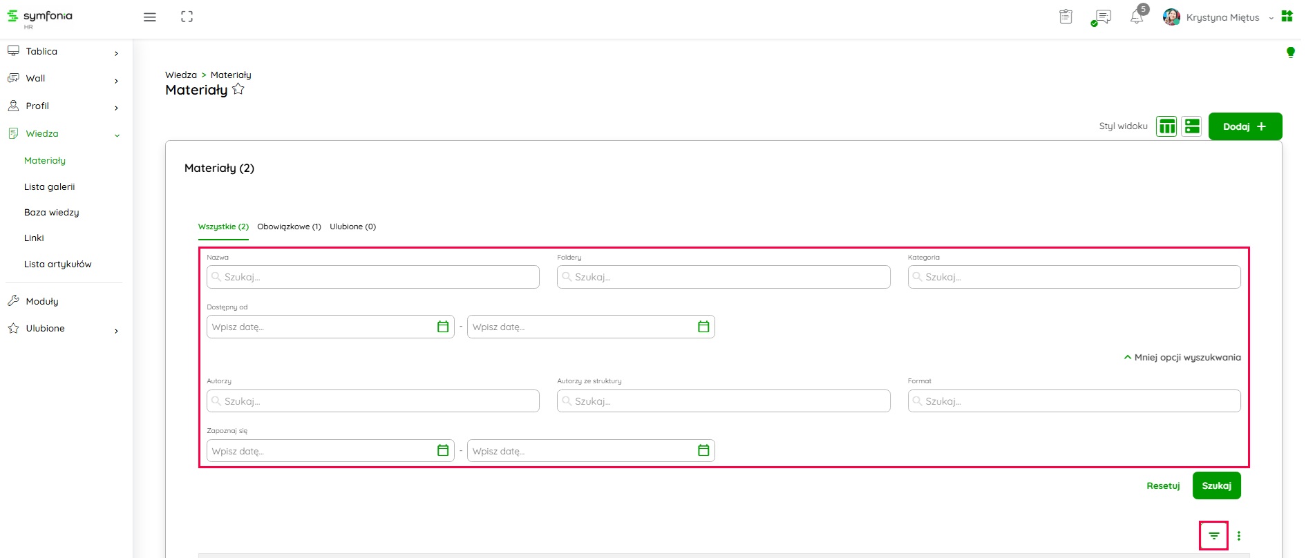
Task: Mark Materiały page as favorite star
Action: pos(238,89)
